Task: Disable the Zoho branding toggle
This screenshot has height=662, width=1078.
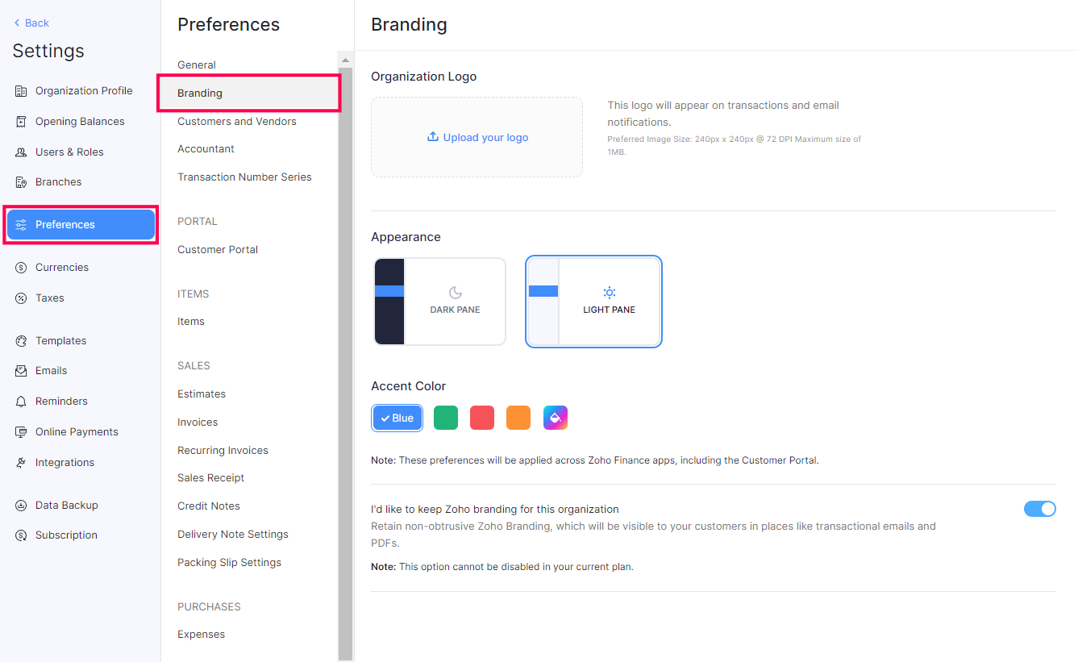Action: [x=1040, y=508]
